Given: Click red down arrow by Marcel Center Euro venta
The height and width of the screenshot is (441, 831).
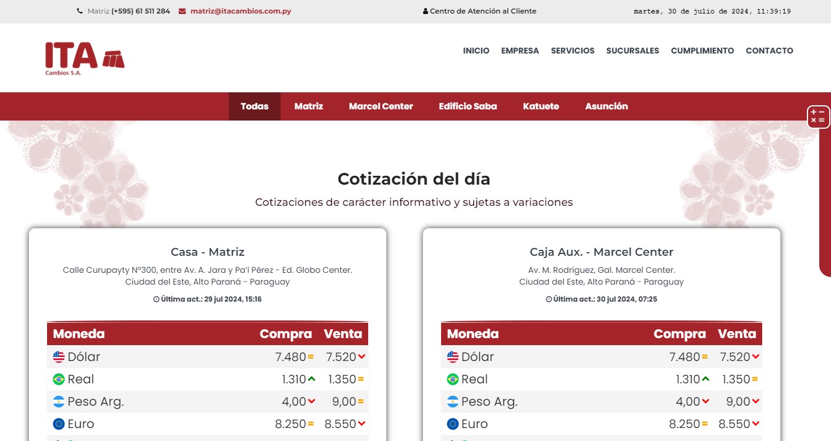Looking at the screenshot, I should (x=756, y=423).
